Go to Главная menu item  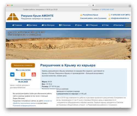coord(17,25)
